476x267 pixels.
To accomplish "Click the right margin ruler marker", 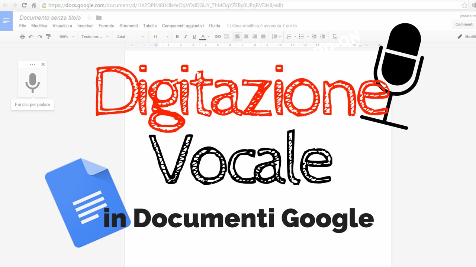I will pos(360,46).
